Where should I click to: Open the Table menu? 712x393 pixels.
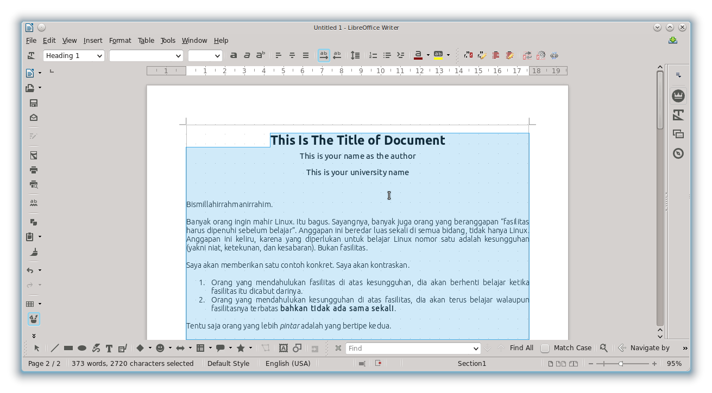pos(146,40)
